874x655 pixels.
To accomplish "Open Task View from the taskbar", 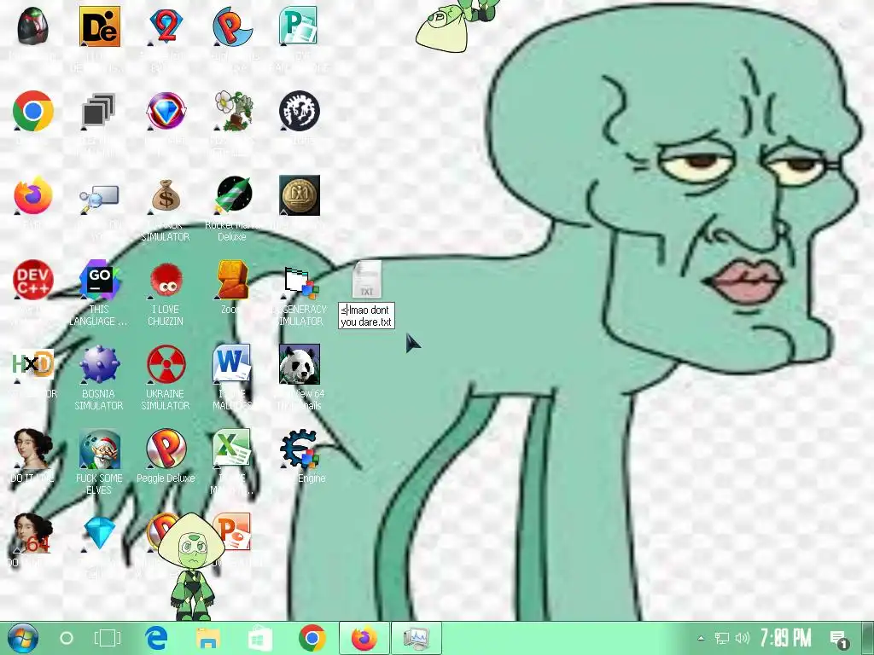I will coord(107,638).
